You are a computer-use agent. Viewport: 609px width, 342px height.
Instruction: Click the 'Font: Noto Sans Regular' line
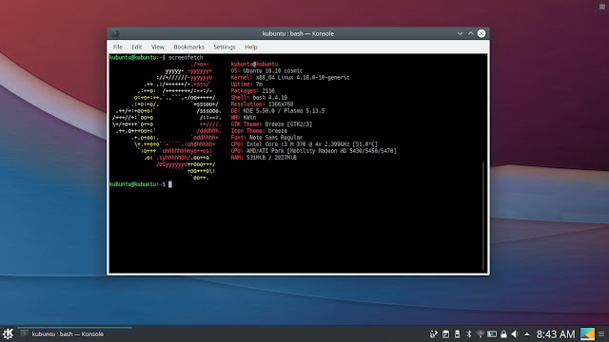(266, 138)
